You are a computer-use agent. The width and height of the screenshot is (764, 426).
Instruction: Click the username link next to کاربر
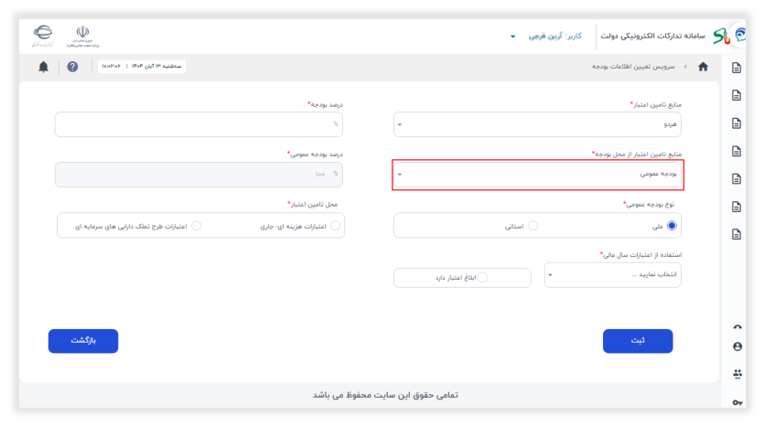(x=543, y=36)
